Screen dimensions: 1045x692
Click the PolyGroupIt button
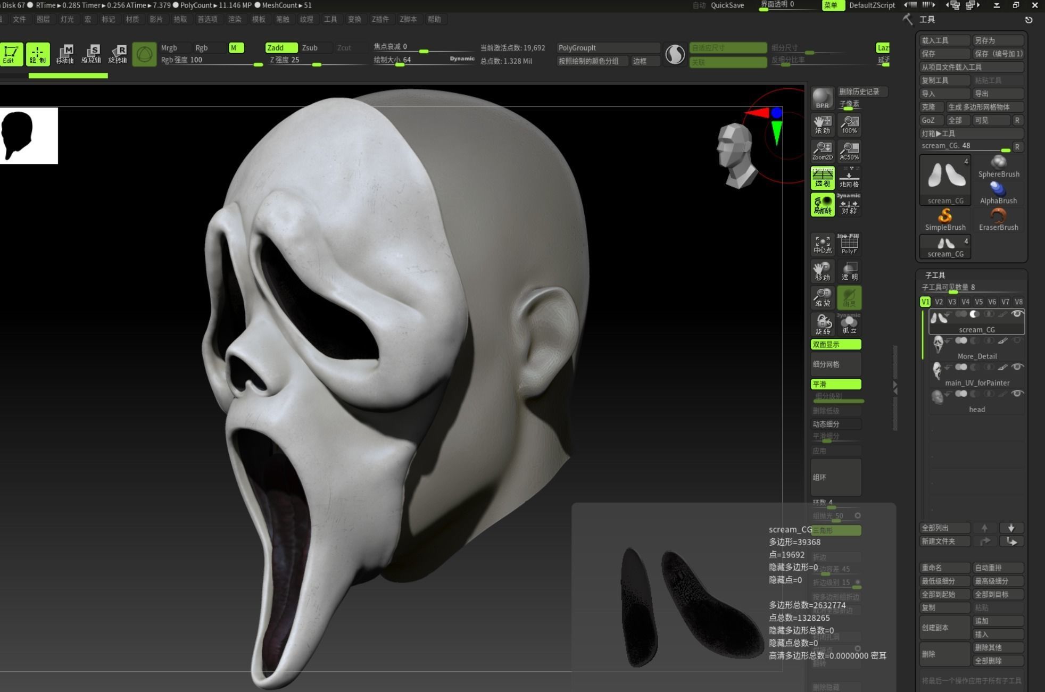click(x=608, y=48)
